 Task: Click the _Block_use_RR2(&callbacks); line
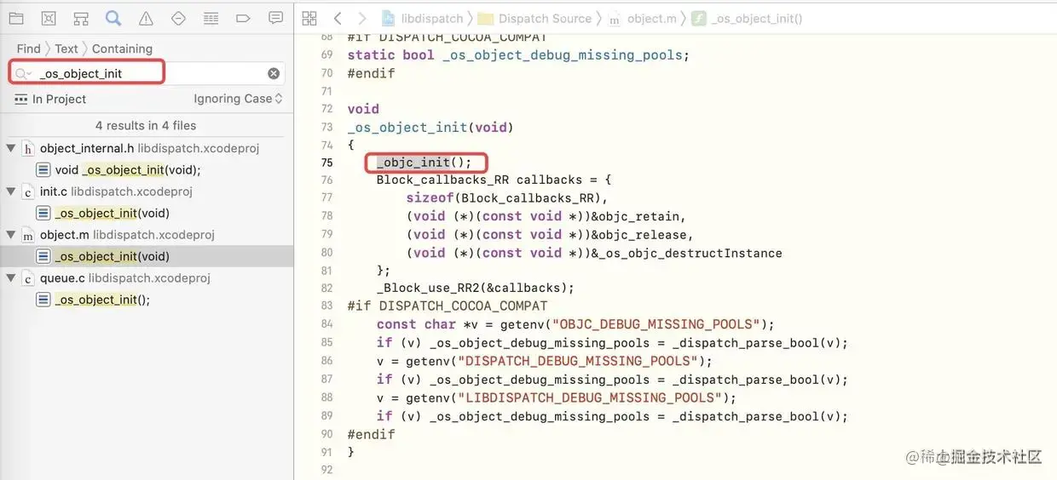click(476, 288)
